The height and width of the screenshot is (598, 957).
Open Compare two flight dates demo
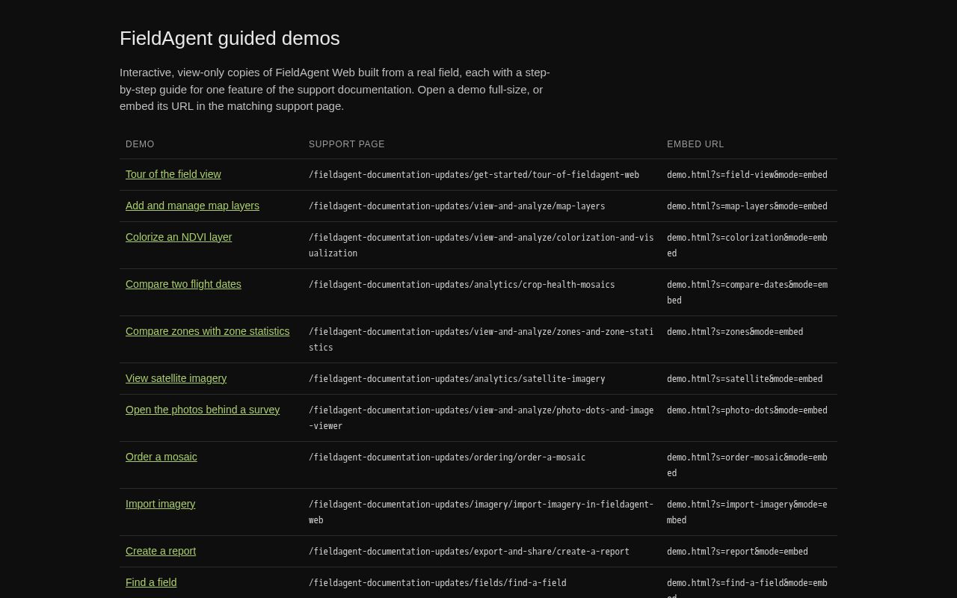coord(183,284)
